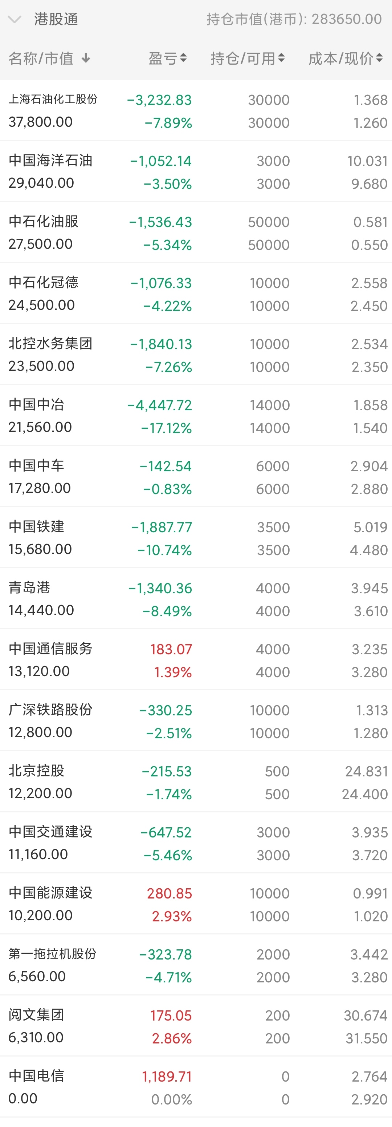Open 中国中冶 holding row
The height and width of the screenshot is (1127, 392).
tap(196, 416)
